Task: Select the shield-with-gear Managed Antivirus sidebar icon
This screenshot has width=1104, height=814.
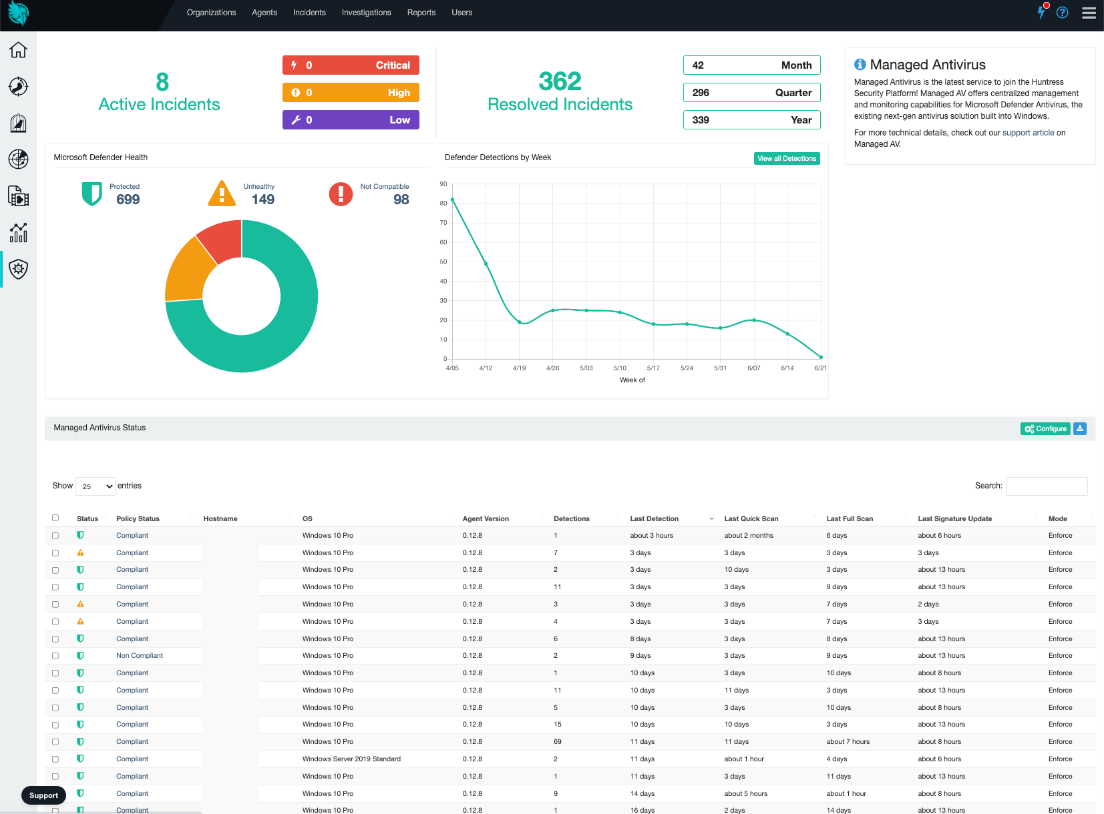Action: pos(18,269)
